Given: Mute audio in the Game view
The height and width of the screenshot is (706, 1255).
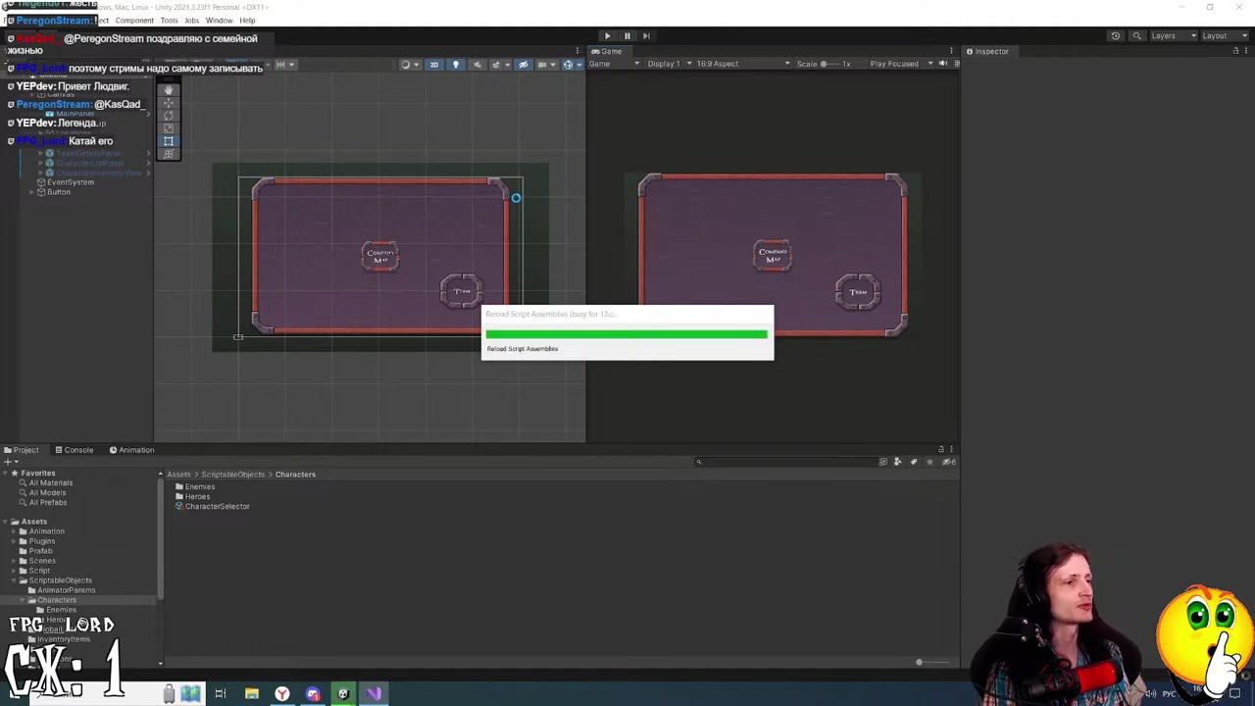Looking at the screenshot, I should [x=943, y=64].
